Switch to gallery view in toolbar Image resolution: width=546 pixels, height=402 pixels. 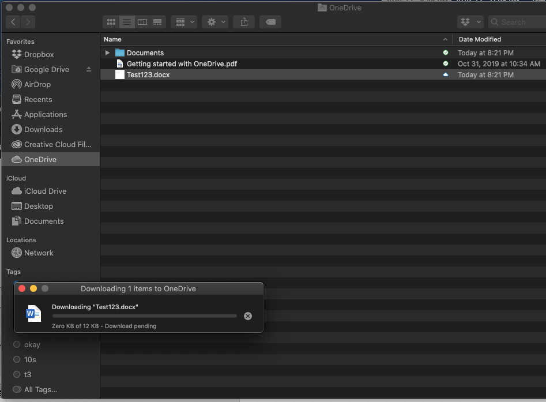click(x=158, y=22)
